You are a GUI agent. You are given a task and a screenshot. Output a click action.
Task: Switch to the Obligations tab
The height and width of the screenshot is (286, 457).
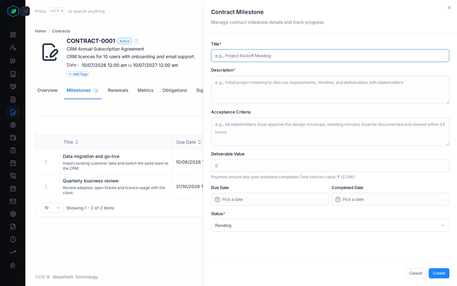pos(175,90)
